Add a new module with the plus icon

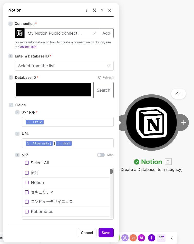point(151,238)
